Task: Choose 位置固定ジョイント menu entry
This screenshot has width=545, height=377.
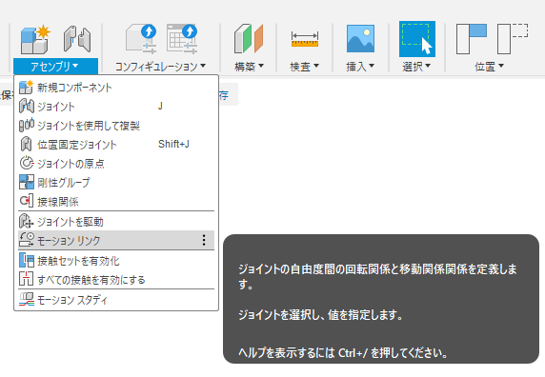Action: coord(116,145)
